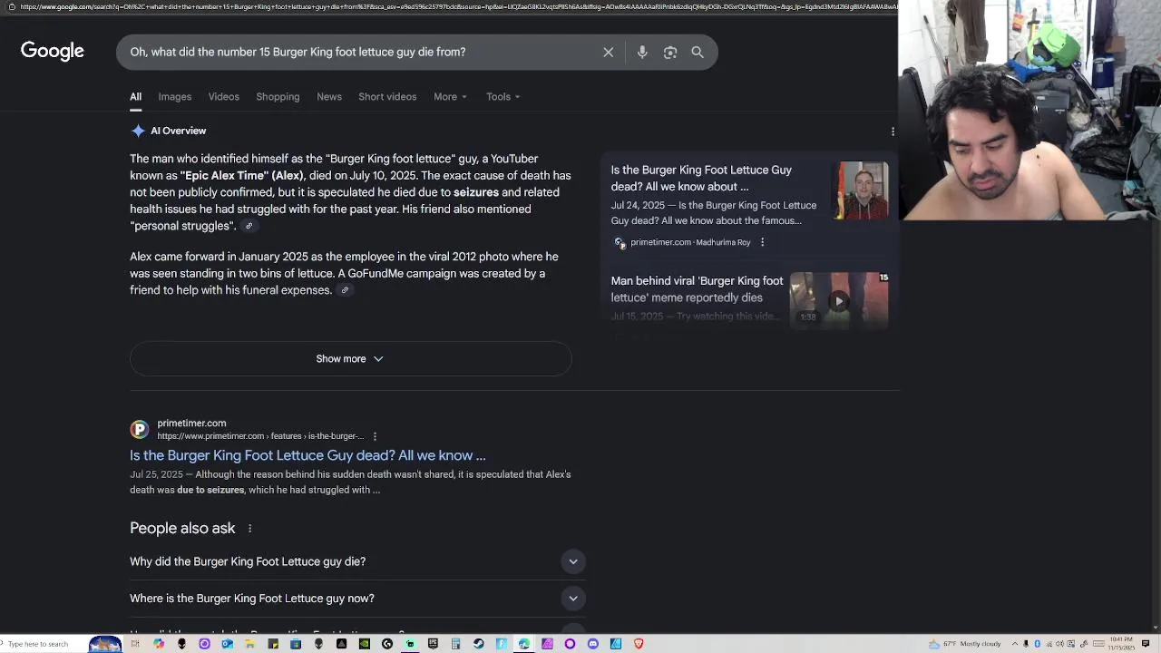Open Discord from the taskbar
Image resolution: width=1161 pixels, height=653 pixels.
[x=592, y=644]
